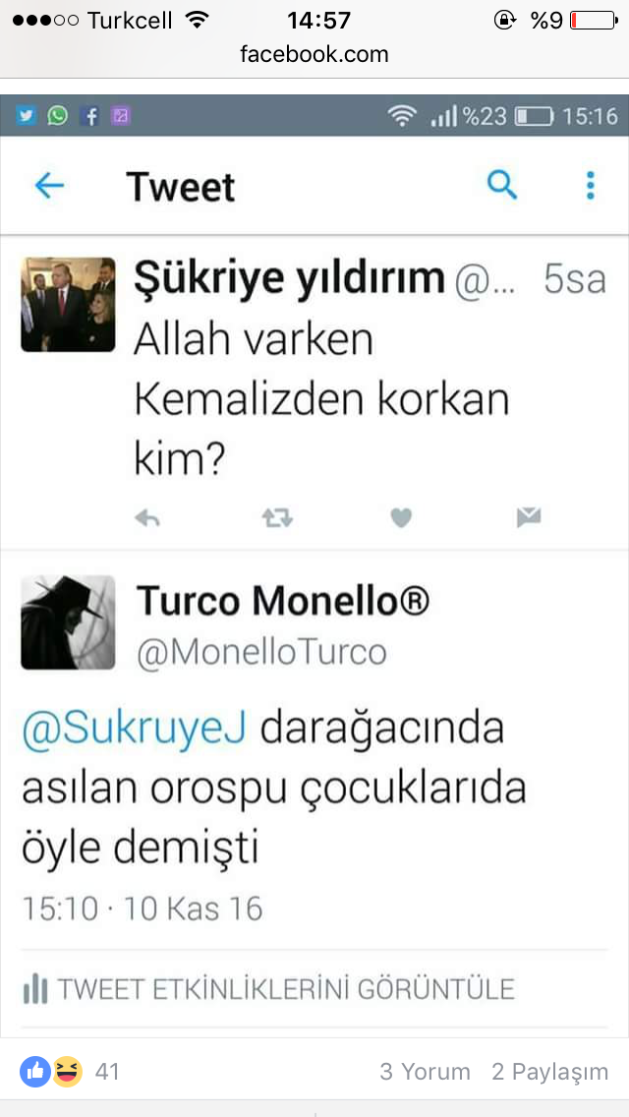Viewport: 629px width, 1117px height.
Task: Click the bar chart activity icon
Action: (x=35, y=989)
